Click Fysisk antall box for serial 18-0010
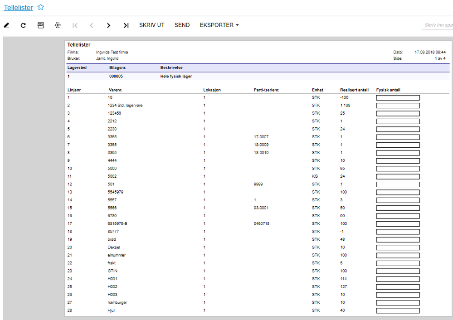Image resolution: width=453 pixels, height=320 pixels. click(x=398, y=153)
